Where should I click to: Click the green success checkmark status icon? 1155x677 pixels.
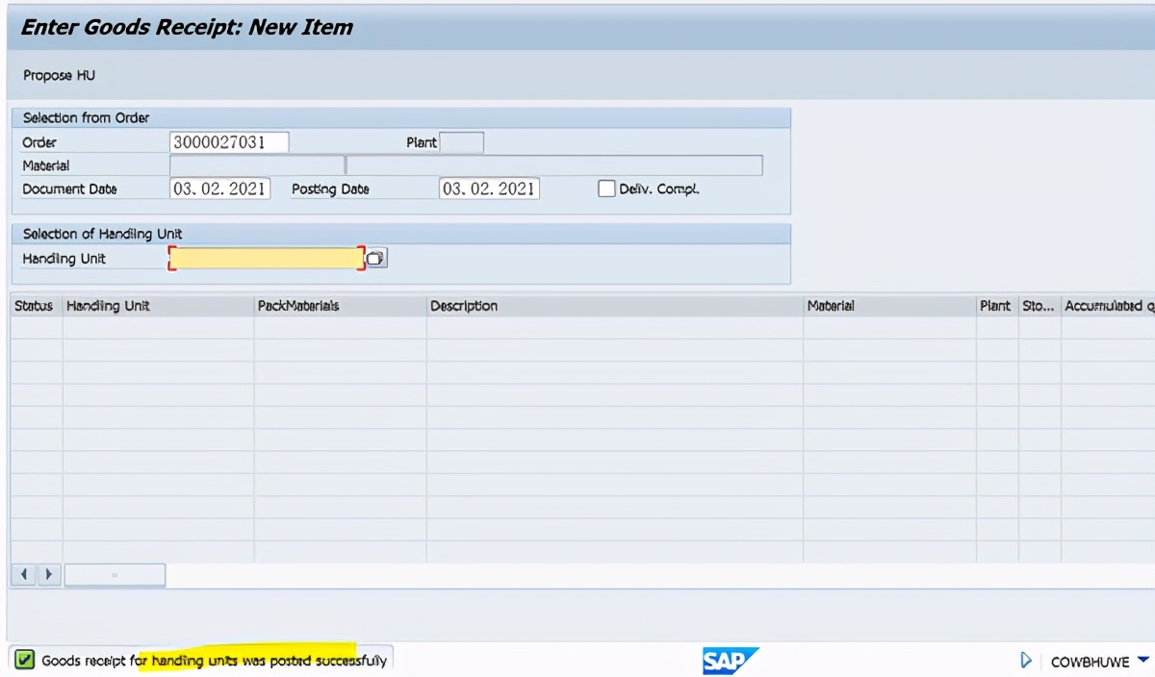pyautogui.click(x=24, y=660)
